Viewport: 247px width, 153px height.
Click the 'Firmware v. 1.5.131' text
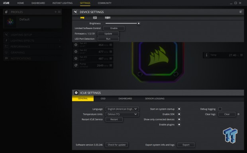[85, 34]
